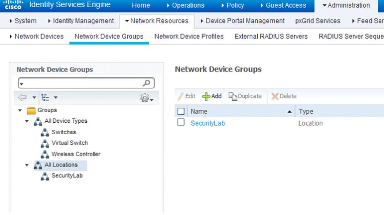
Task: Click the Edit pencil icon
Action: coord(181,96)
